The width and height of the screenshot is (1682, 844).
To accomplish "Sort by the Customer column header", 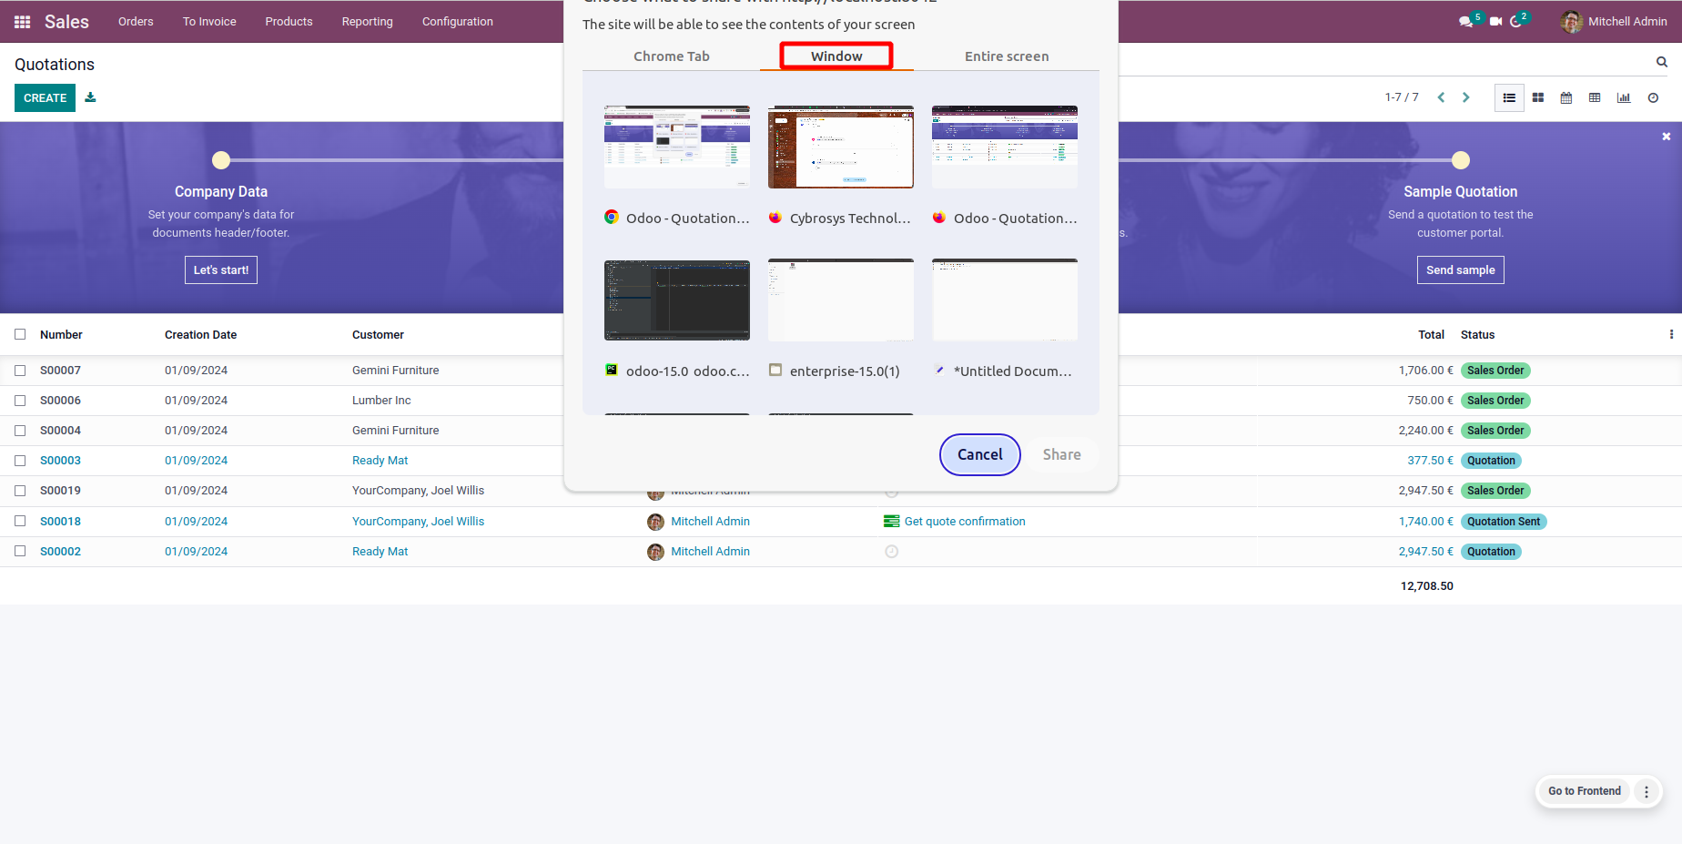I will coord(378,335).
